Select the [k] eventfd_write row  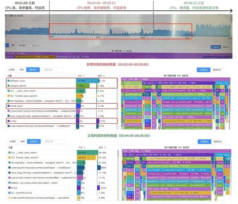[62, 193]
